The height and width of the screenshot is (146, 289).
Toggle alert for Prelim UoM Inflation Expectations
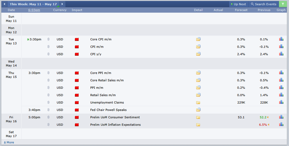[x=48, y=125]
